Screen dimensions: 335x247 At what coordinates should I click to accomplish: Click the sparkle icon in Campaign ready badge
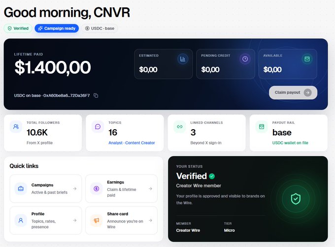[40, 28]
